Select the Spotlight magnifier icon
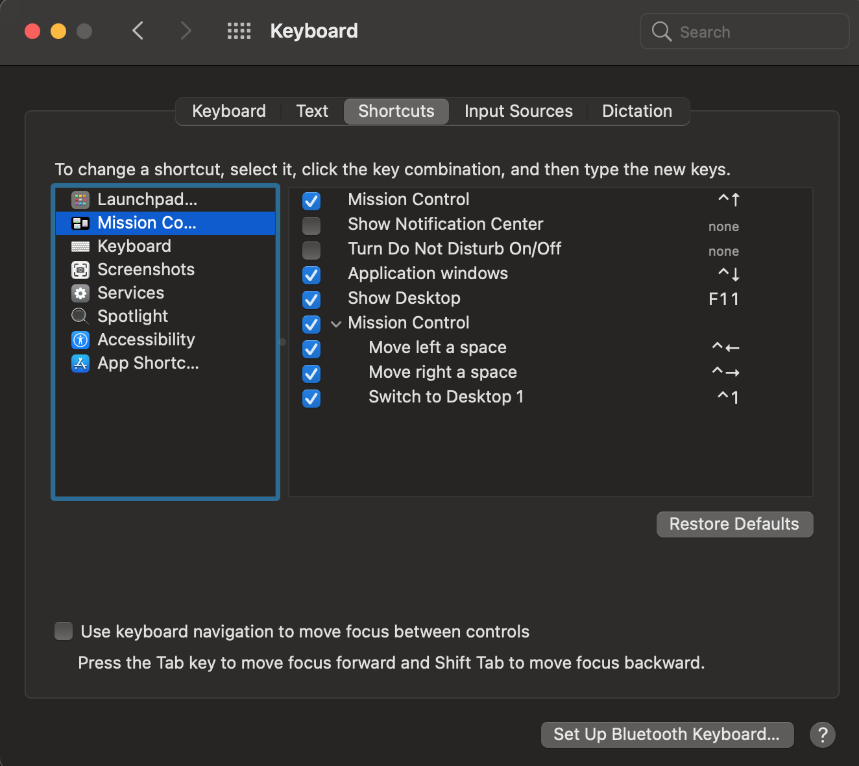Viewport: 859px width, 766px height. 80,317
